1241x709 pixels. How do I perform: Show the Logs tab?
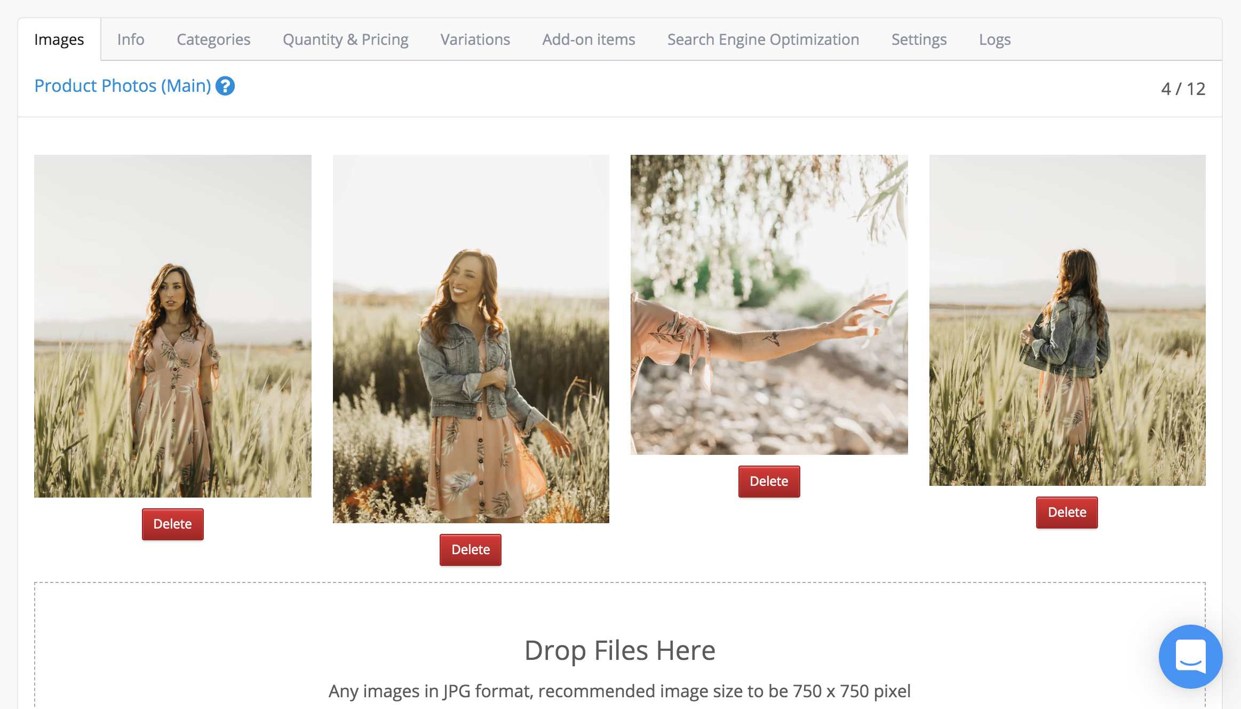(995, 40)
